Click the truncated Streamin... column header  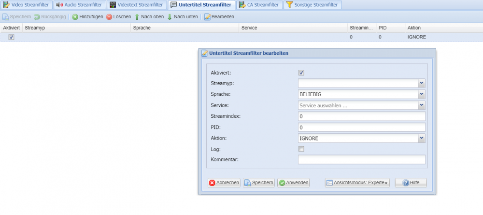[x=362, y=28]
